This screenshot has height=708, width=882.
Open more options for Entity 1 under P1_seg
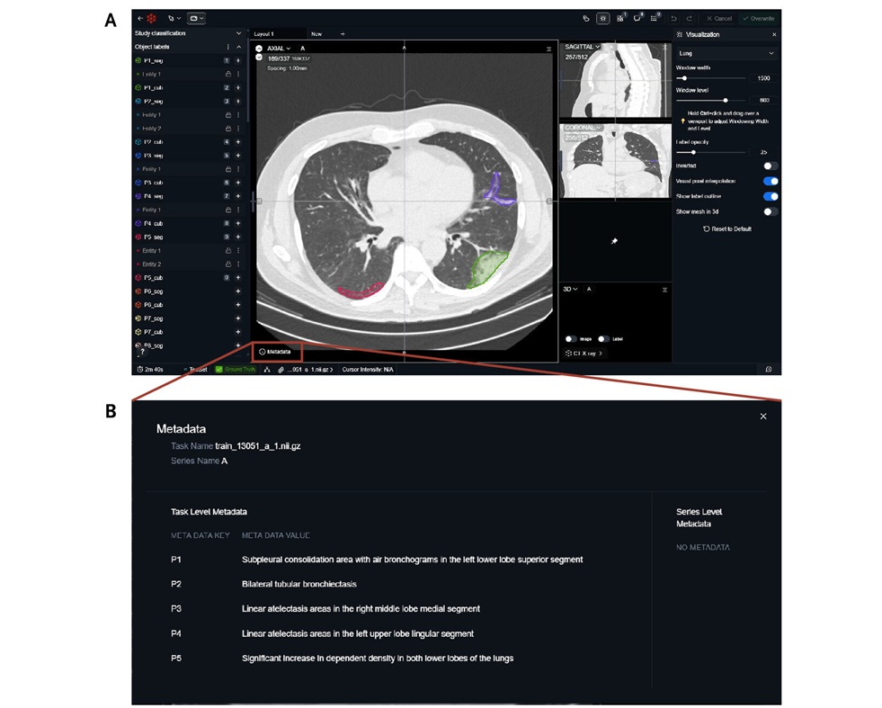(x=238, y=75)
